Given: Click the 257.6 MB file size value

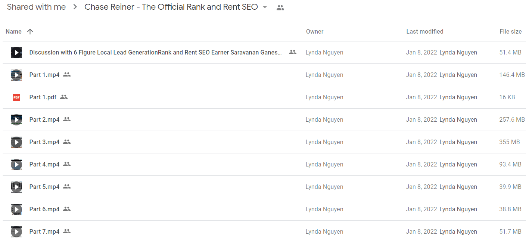Looking at the screenshot, I should pyautogui.click(x=512, y=119).
